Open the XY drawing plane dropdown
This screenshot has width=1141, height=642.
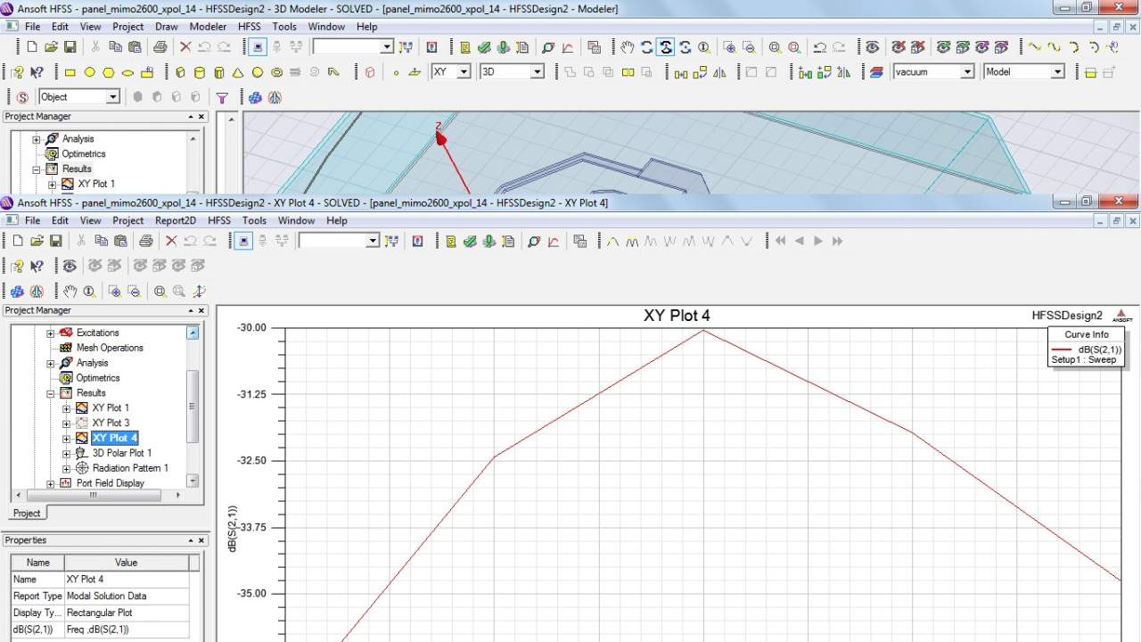464,72
